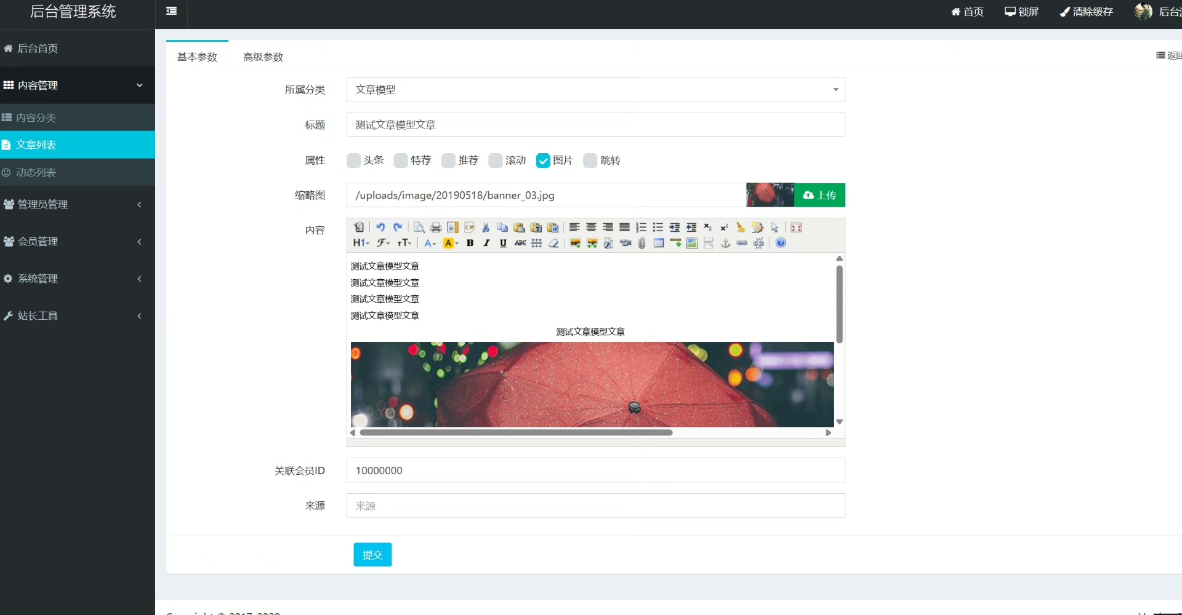Check the 头条 attribute checkbox
This screenshot has width=1182, height=615.
click(x=353, y=161)
